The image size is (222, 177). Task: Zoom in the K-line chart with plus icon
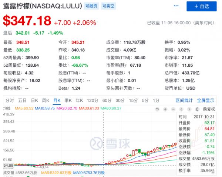[165, 109]
